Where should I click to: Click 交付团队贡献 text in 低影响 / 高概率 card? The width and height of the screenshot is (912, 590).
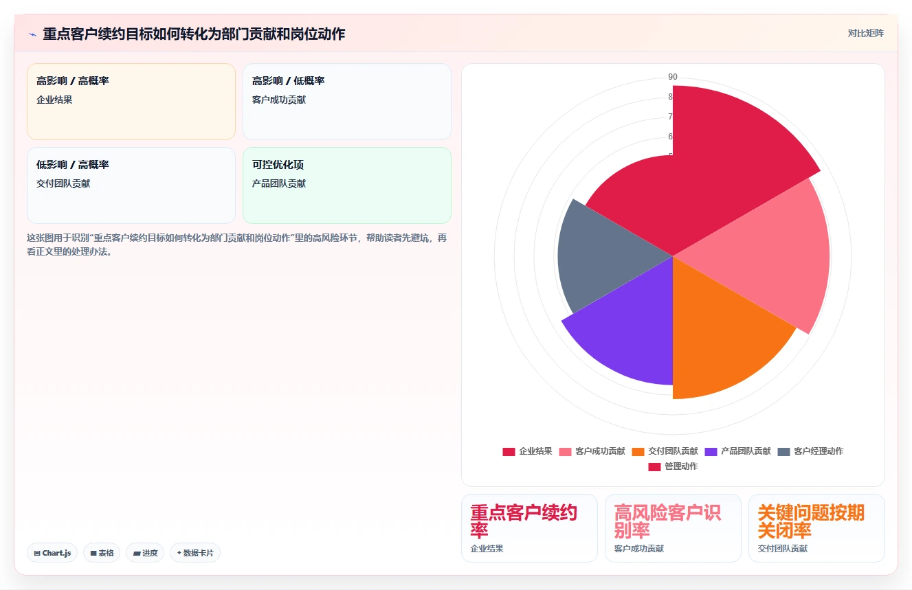click(x=63, y=183)
